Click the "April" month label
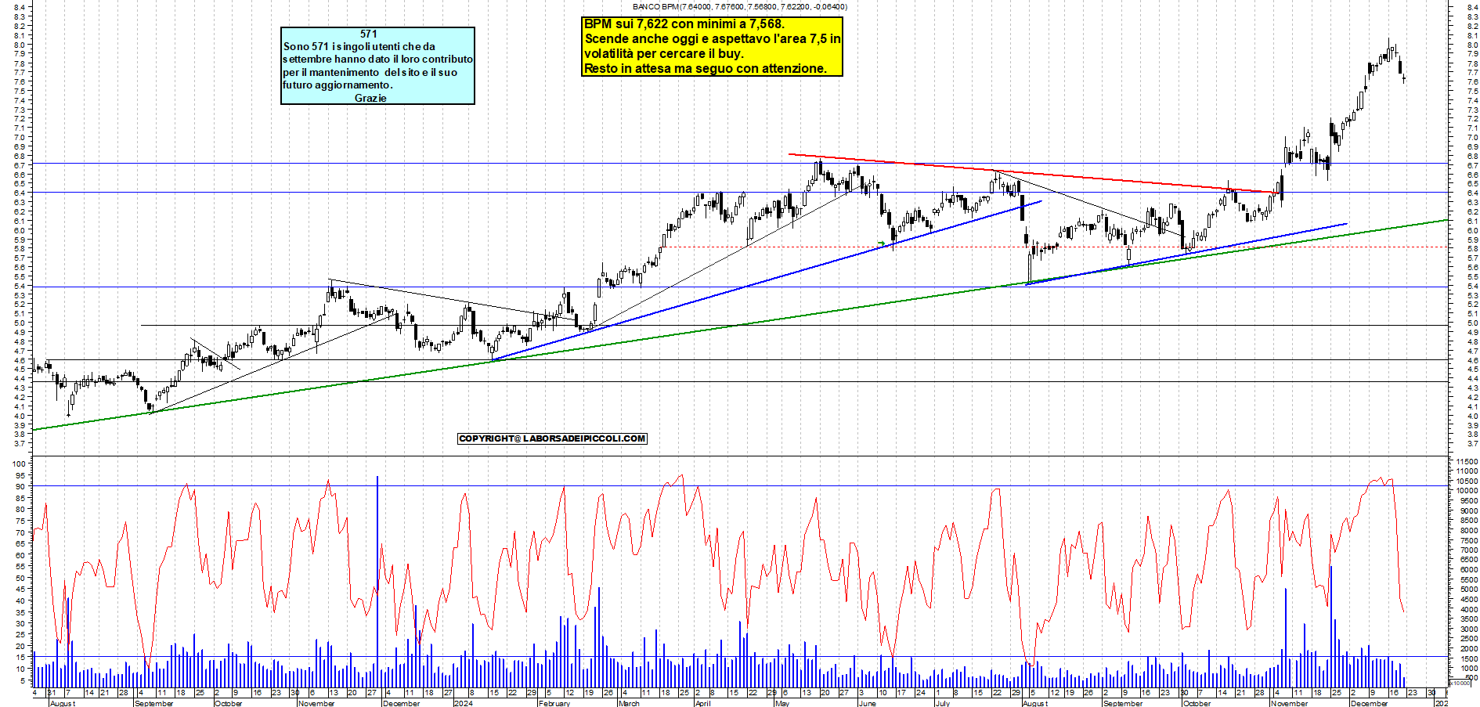This screenshot has width=1480, height=707. click(x=702, y=703)
